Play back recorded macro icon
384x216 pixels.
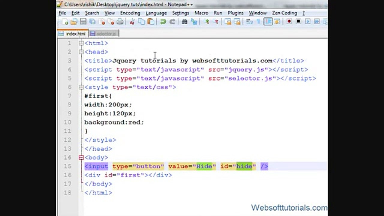(x=308, y=22)
